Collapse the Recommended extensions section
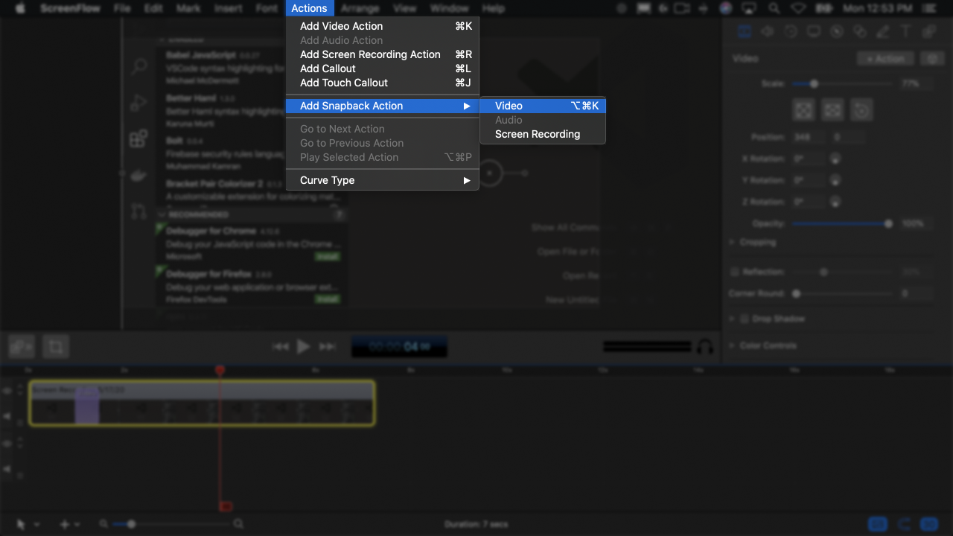Viewport: 953px width, 536px height. 162,214
